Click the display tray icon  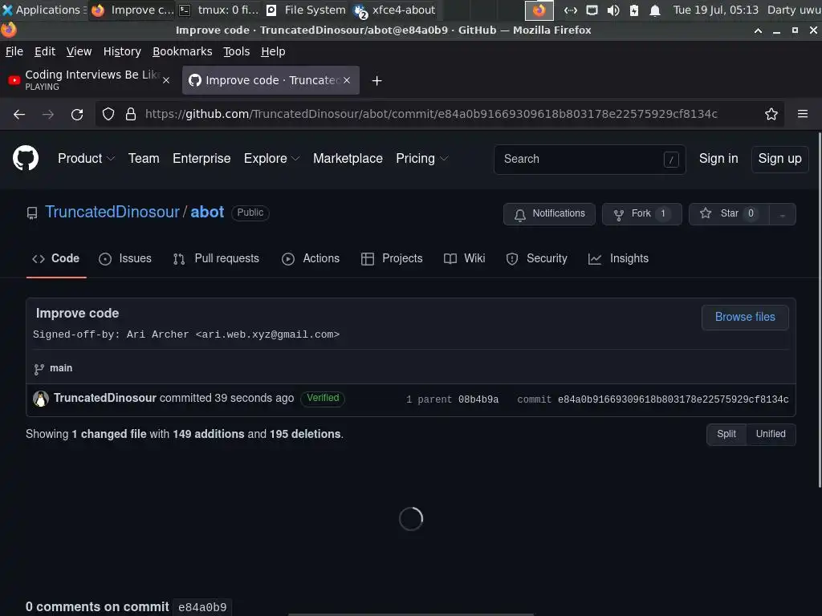(592, 10)
